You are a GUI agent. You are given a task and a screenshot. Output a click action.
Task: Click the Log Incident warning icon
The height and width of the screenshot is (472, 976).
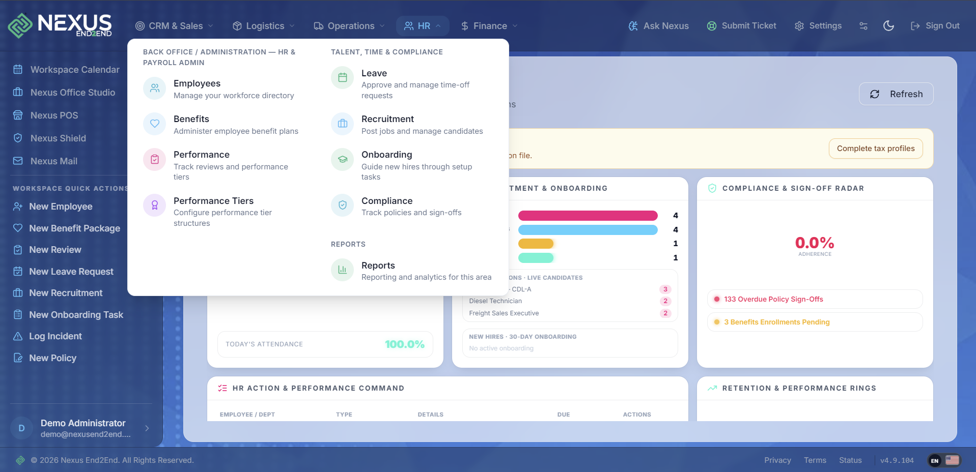point(18,336)
